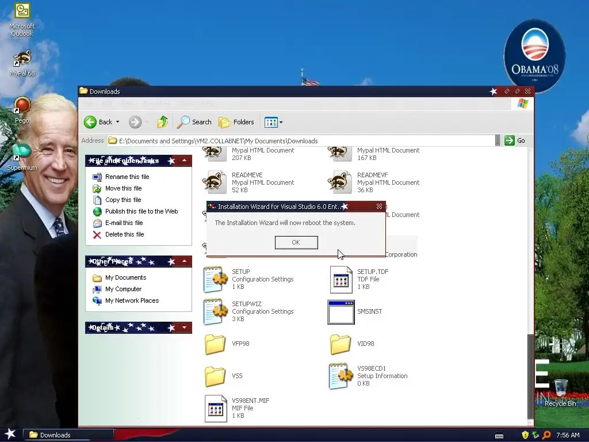Click Move this file
Screen dimensions: 589x442
(123, 188)
